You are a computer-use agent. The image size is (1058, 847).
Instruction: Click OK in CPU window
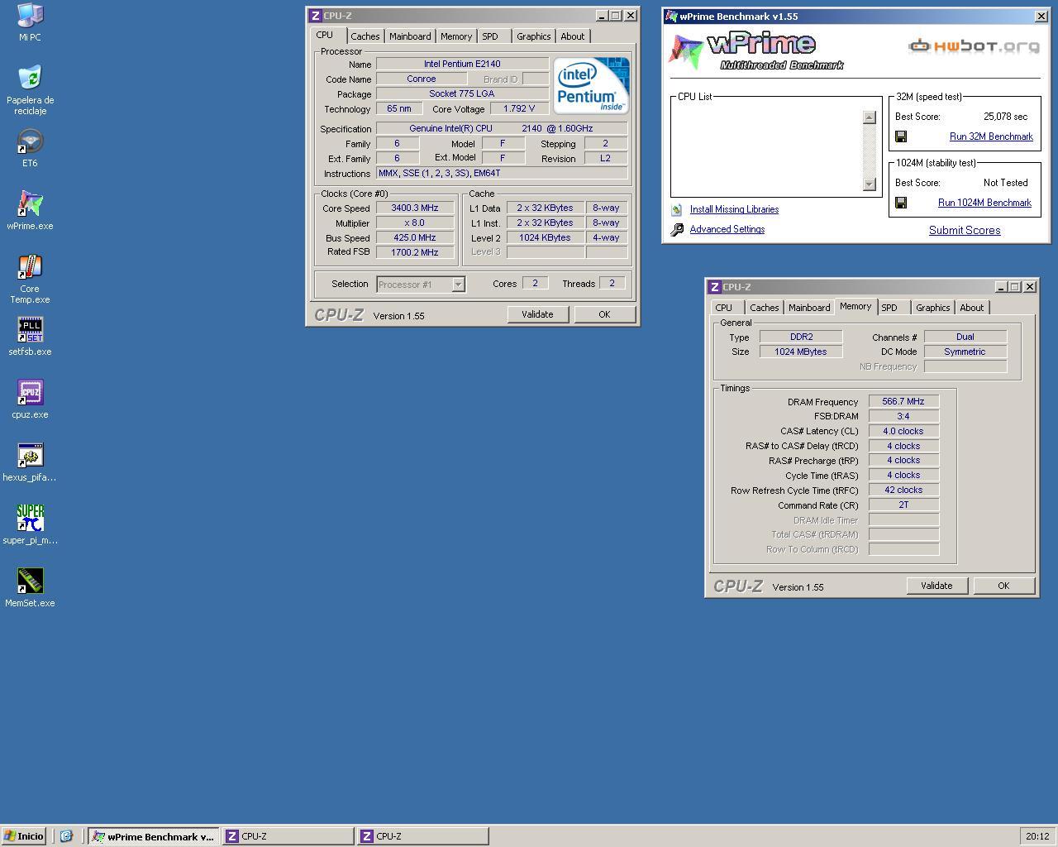[x=604, y=314]
